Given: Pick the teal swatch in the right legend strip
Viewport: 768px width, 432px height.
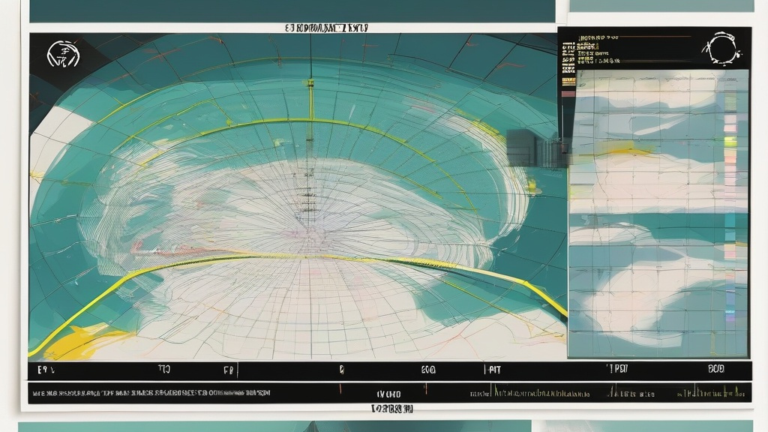Looking at the screenshot, I should tap(730, 235).
